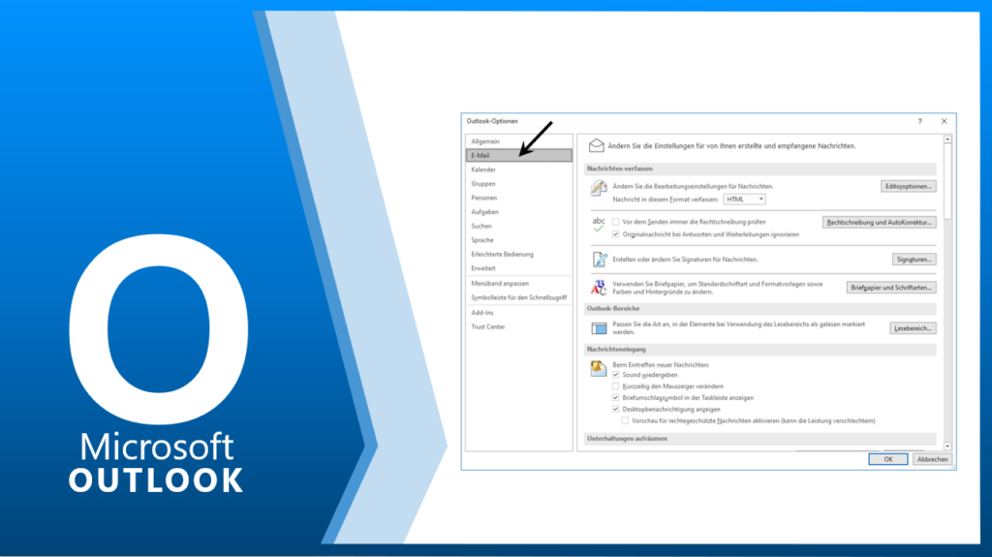
Task: Click the Unterhaltungen aufräumen section header
Action: click(759, 439)
